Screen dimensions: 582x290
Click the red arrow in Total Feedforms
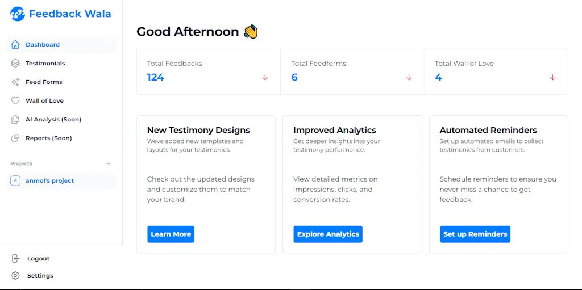(x=409, y=77)
